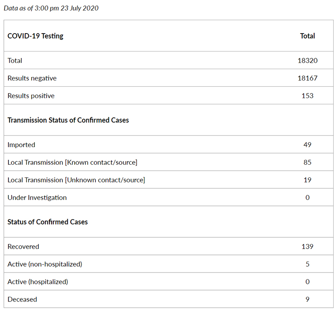Select the Results negative row label
Viewport: 335px width, 309px height.
pyautogui.click(x=32, y=78)
